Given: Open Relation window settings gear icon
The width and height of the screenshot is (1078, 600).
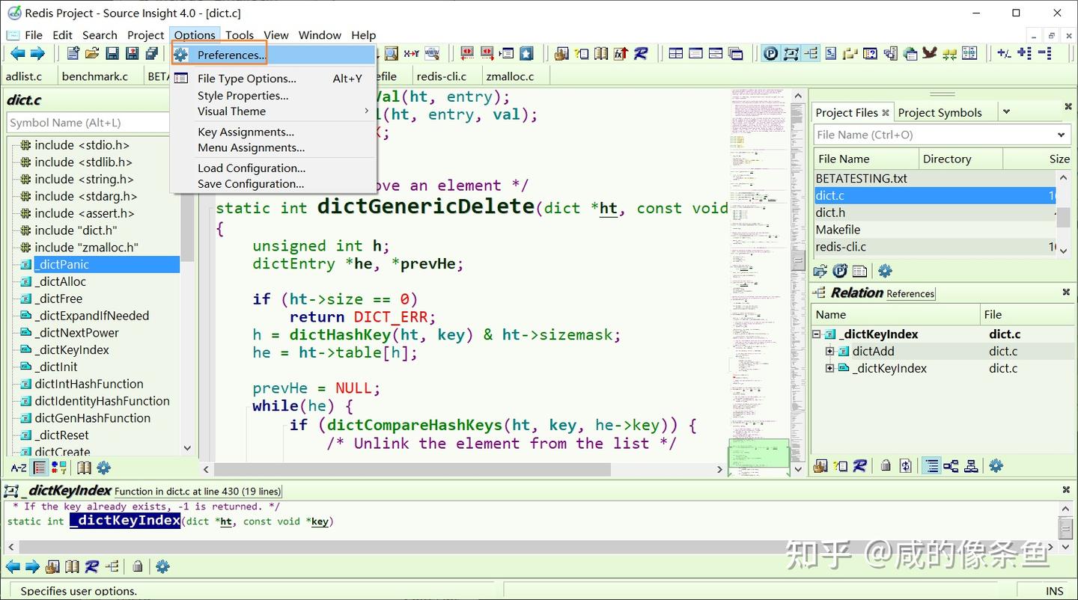Looking at the screenshot, I should pos(996,465).
